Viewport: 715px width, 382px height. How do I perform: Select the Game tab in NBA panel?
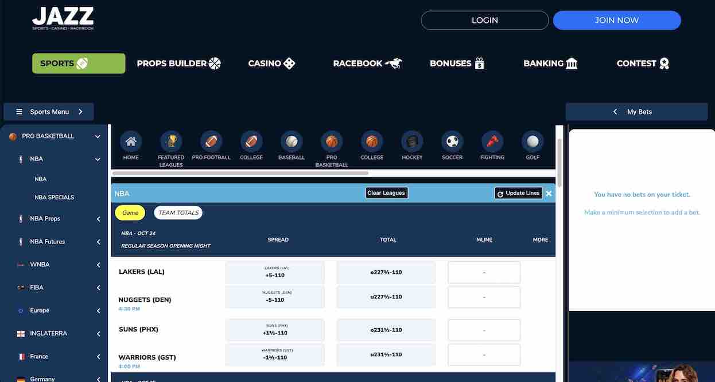130,212
